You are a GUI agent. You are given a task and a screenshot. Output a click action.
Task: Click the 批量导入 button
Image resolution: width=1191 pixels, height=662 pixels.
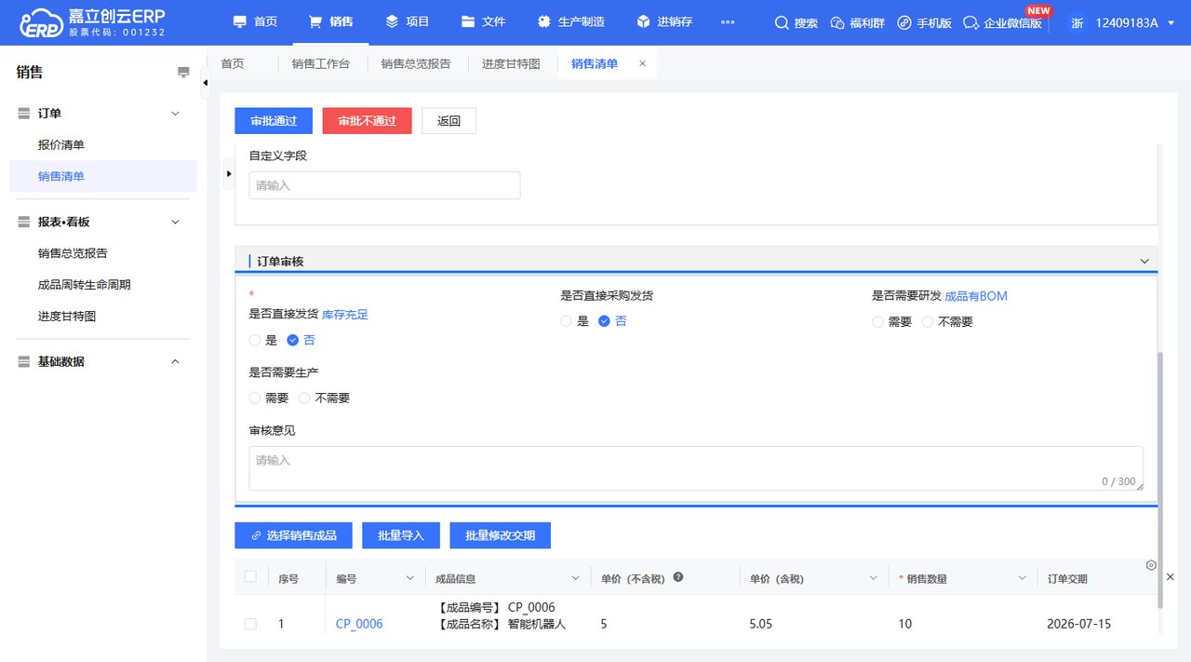pyautogui.click(x=401, y=535)
